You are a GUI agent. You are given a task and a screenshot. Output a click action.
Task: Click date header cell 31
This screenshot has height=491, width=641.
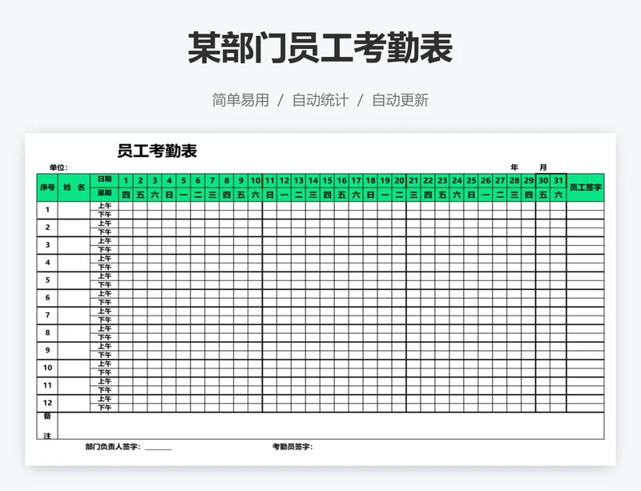pos(558,181)
